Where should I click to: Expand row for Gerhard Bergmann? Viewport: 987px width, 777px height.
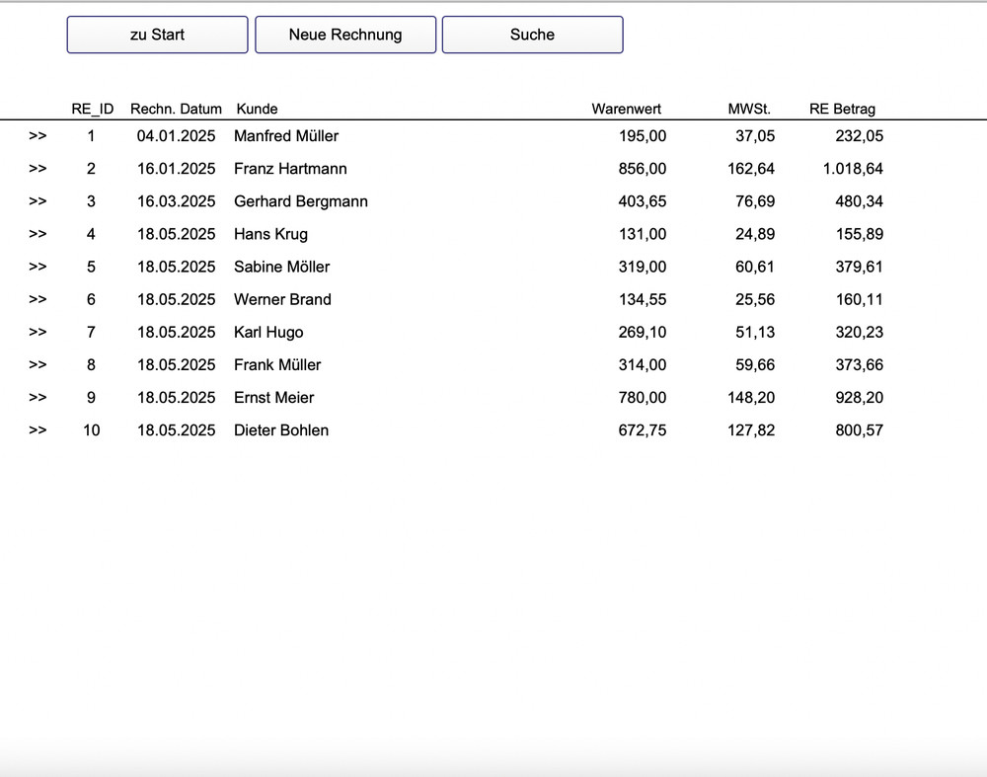click(38, 201)
